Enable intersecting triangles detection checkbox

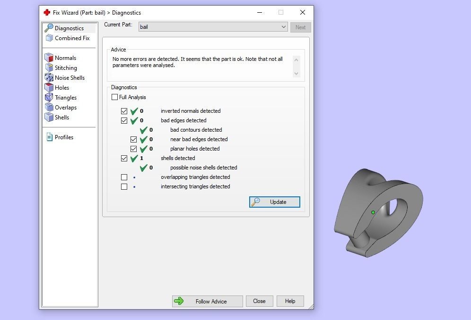coord(124,186)
